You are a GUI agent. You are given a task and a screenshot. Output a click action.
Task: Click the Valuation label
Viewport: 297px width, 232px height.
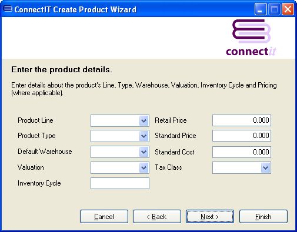coord(31,167)
